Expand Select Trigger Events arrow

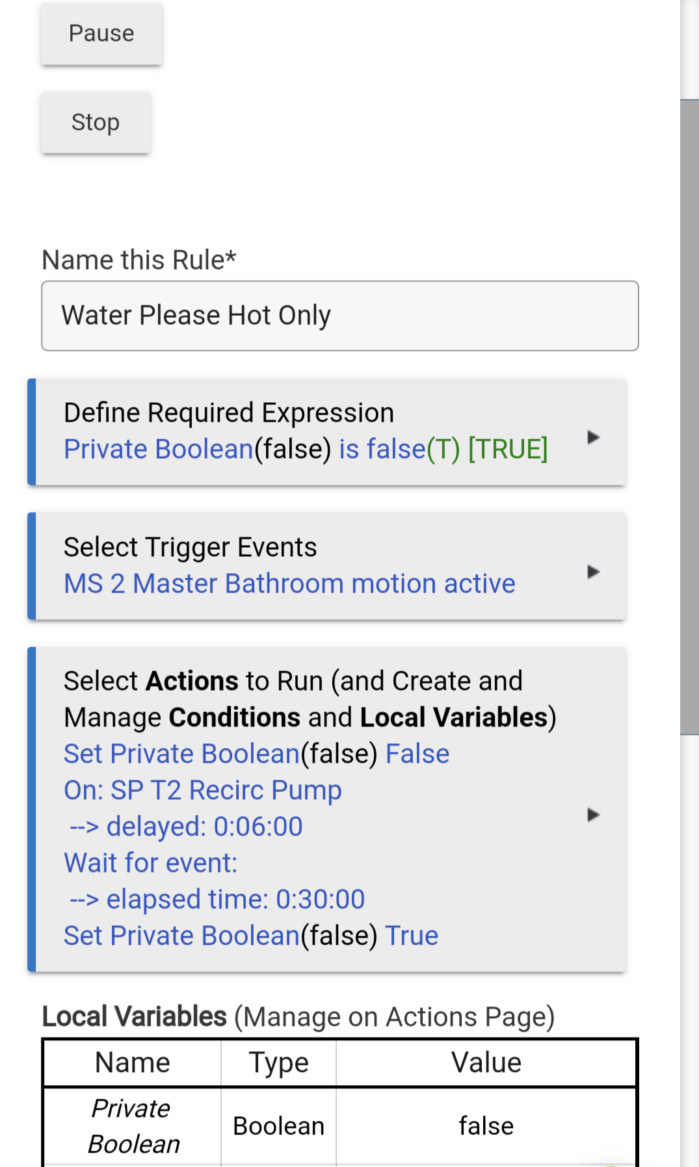click(x=592, y=572)
